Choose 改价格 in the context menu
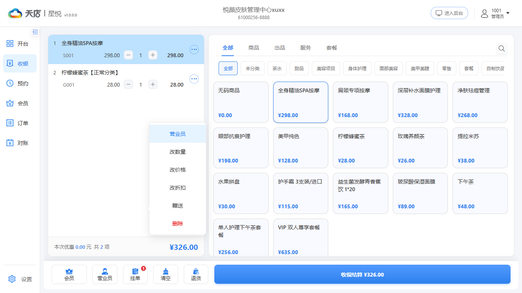This screenshot has height=293, width=522. click(178, 170)
